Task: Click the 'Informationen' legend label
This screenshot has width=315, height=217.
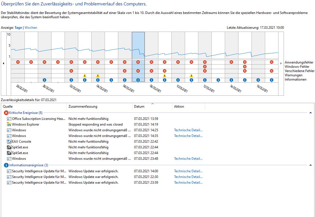Action: 296,79
